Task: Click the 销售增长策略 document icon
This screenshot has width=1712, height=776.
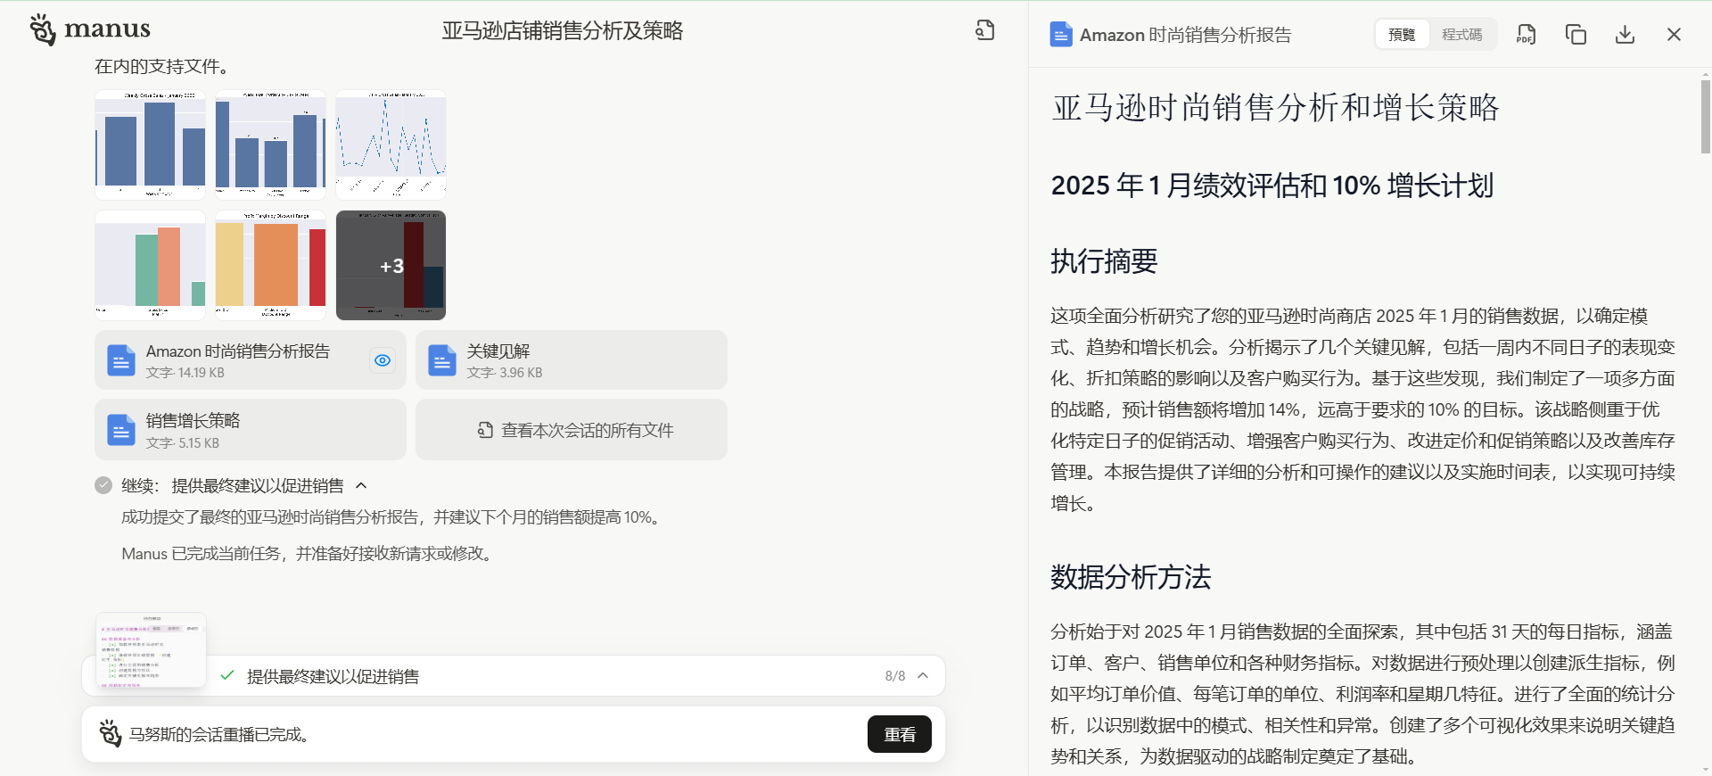Action: [121, 430]
